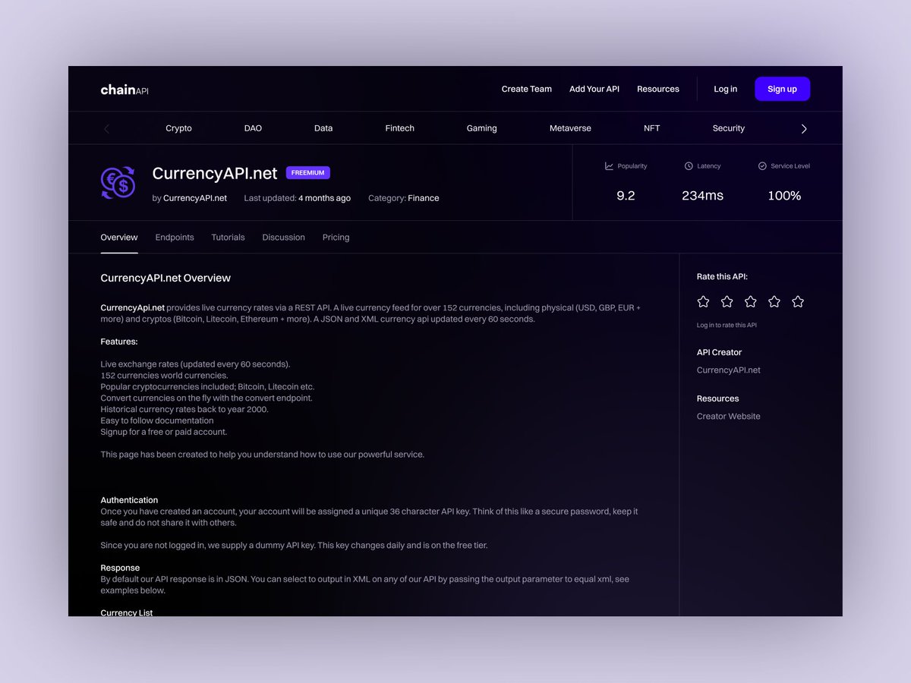Rate the API two stars
Image resolution: width=911 pixels, height=683 pixels.
[727, 302]
